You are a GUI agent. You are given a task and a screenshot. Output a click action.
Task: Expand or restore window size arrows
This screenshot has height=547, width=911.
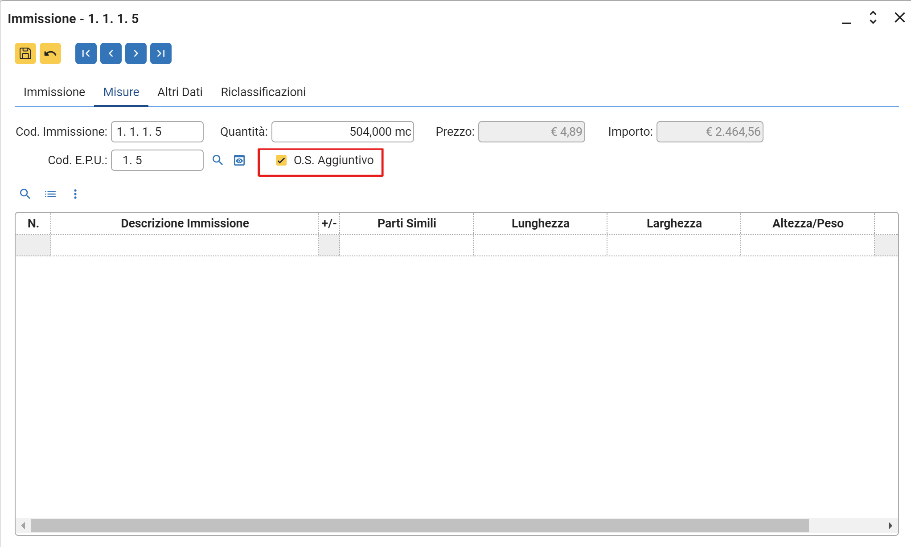coord(873,18)
